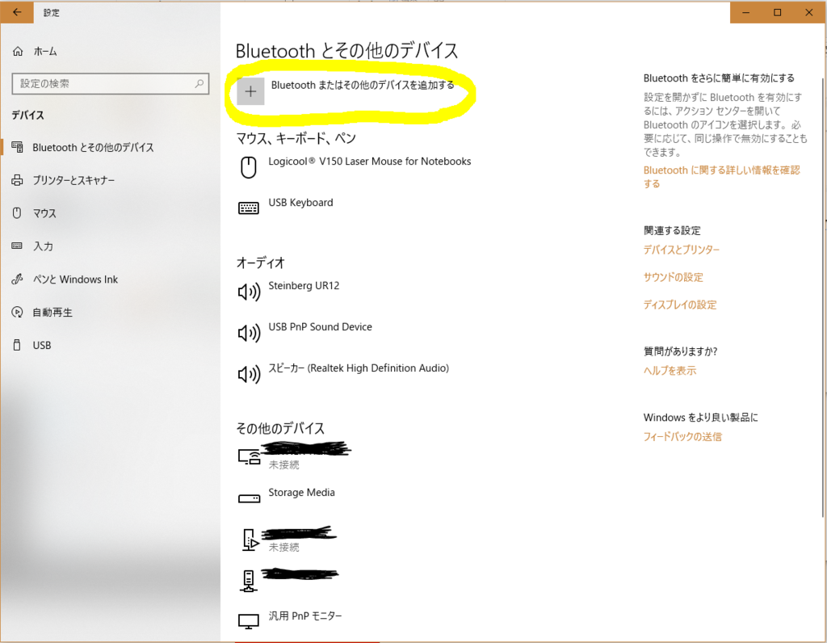The image size is (827, 643).
Task: Select Steinberg UR12 audio entry
Action: coord(304,285)
